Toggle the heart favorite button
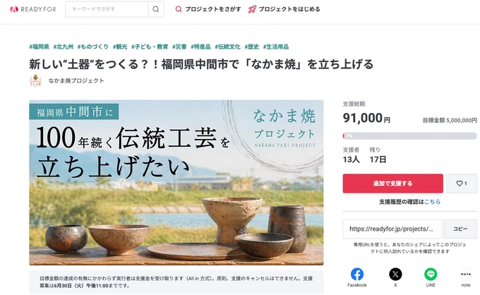Image resolution: width=480 pixels, height=295 pixels. coord(462,183)
